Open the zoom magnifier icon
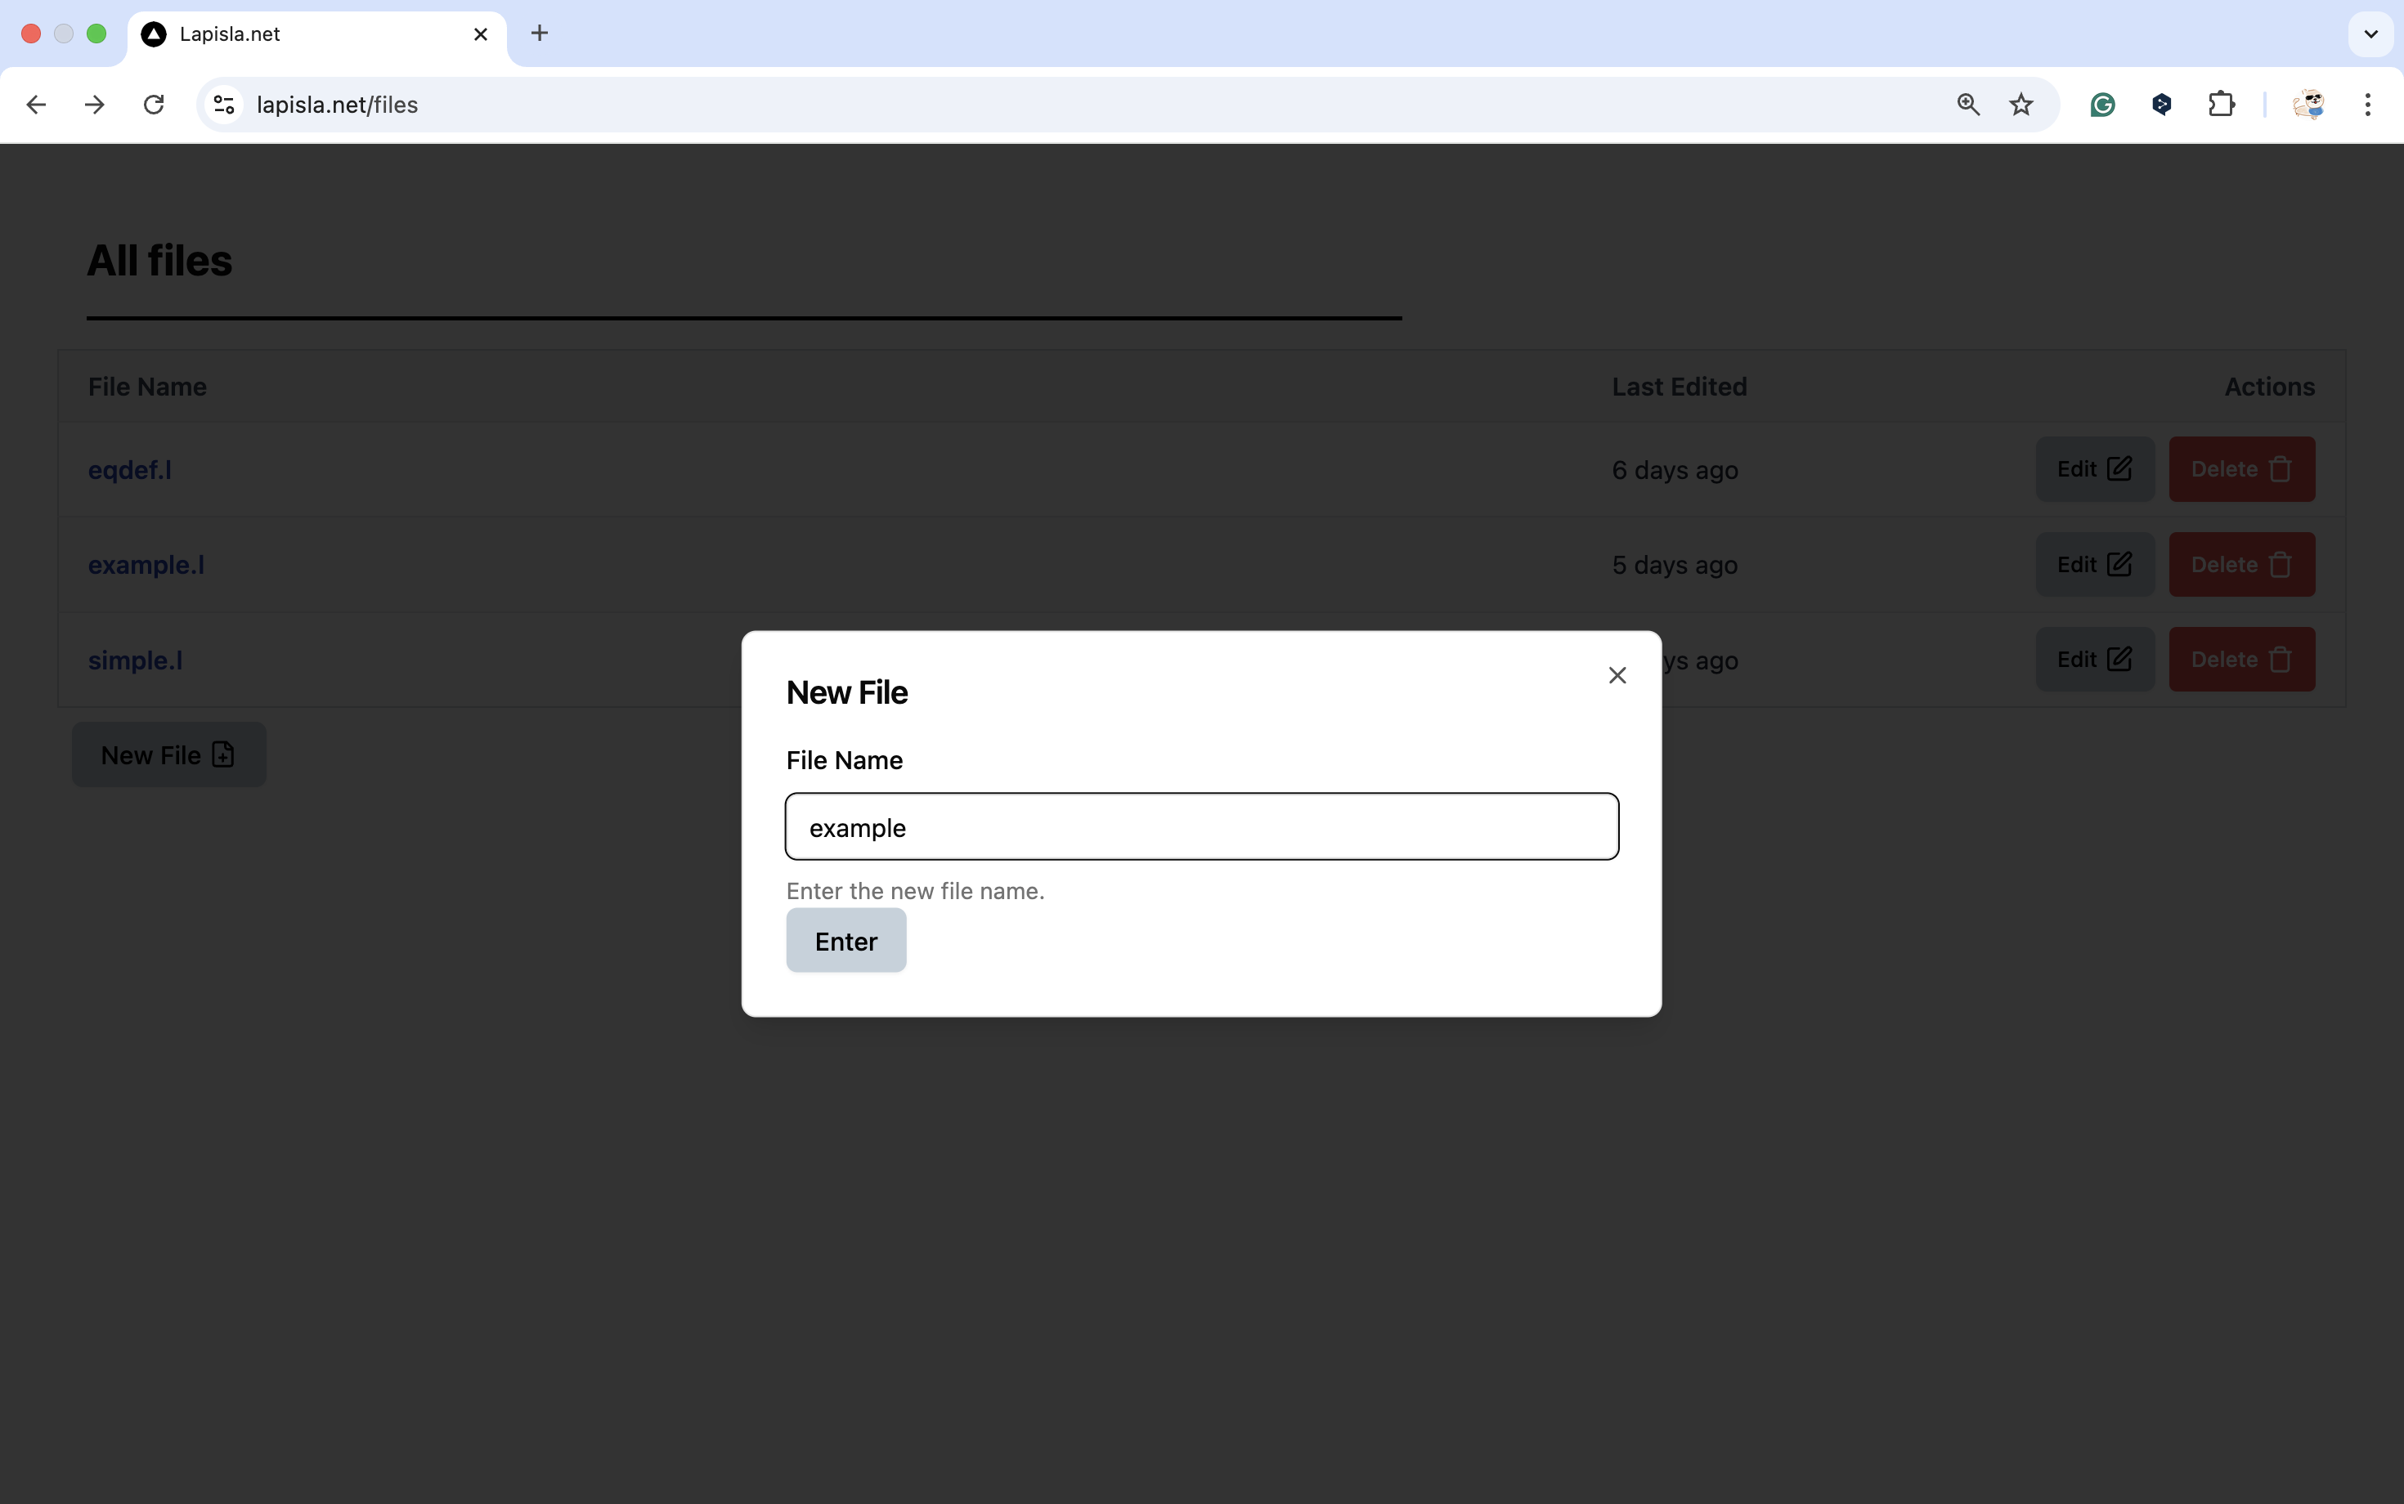This screenshot has width=2404, height=1504. pos(1967,105)
